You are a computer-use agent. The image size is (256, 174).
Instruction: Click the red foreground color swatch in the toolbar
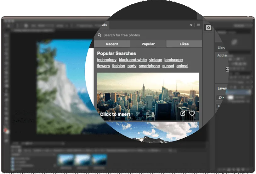click(5, 129)
